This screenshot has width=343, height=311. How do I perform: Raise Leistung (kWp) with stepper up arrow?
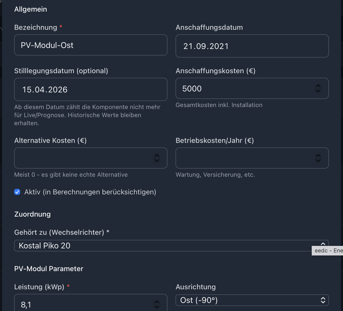(x=157, y=302)
